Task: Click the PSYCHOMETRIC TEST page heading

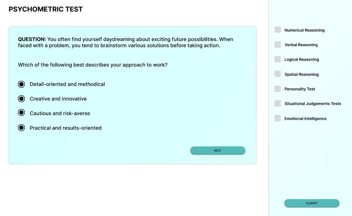Action: pyautogui.click(x=46, y=9)
